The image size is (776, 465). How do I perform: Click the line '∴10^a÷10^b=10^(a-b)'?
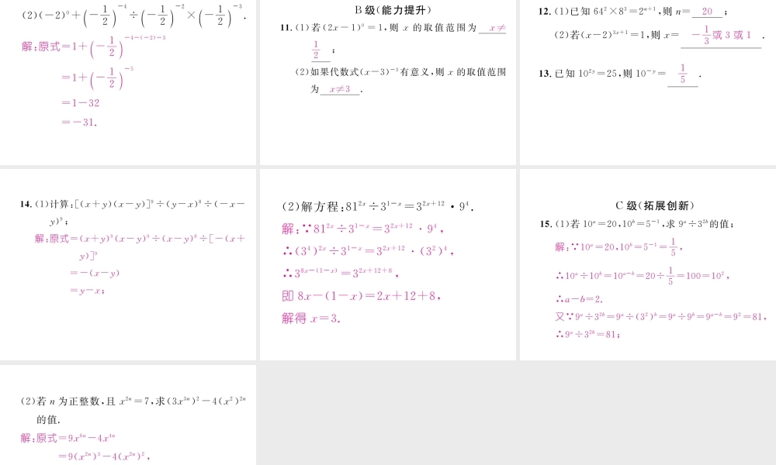click(643, 275)
